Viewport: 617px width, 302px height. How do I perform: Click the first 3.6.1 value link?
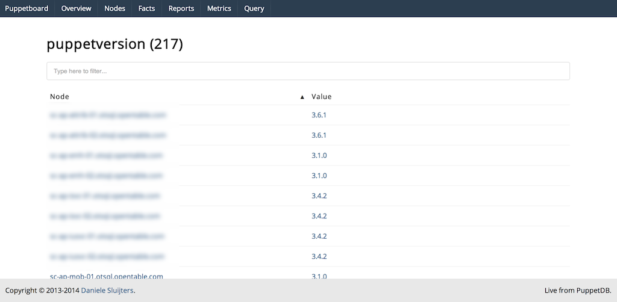pos(319,115)
